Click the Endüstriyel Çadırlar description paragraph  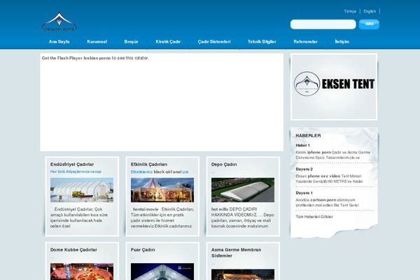click(79, 218)
